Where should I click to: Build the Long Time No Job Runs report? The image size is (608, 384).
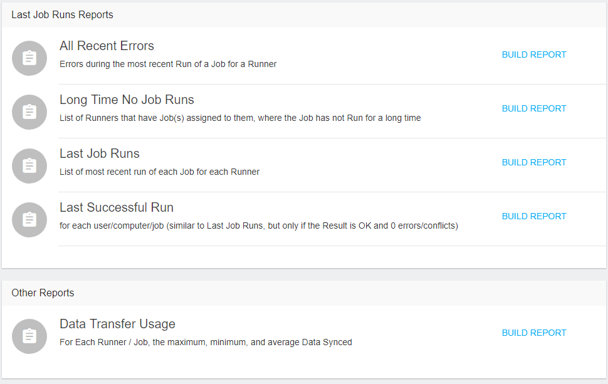[x=534, y=108]
